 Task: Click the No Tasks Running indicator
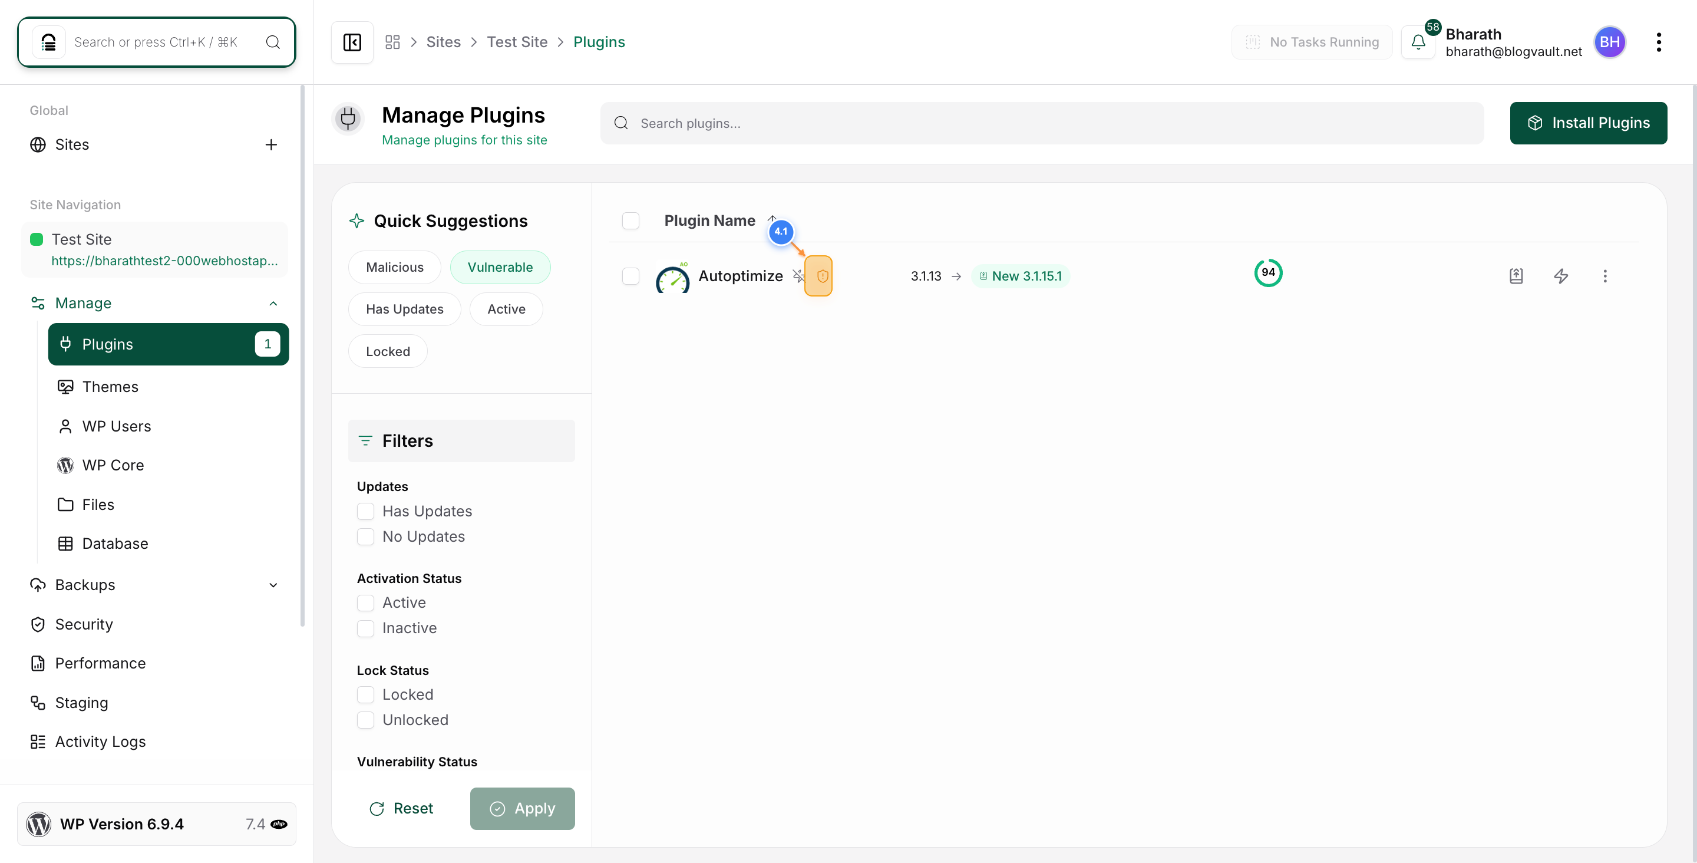[x=1312, y=42]
